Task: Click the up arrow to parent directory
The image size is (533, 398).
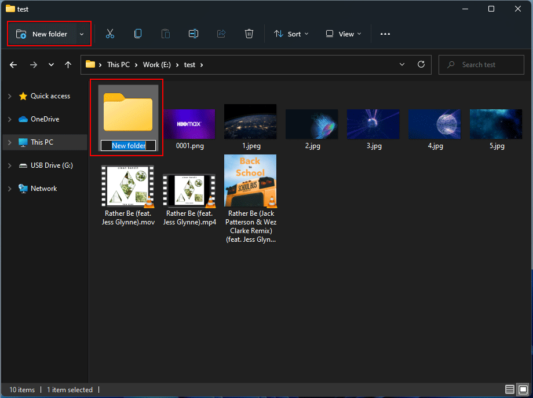Action: pyautogui.click(x=68, y=64)
